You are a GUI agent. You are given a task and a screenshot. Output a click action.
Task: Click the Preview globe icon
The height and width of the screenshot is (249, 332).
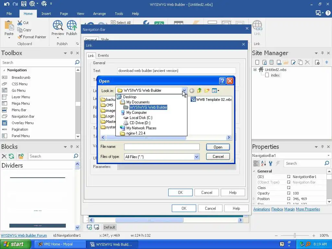(58, 26)
